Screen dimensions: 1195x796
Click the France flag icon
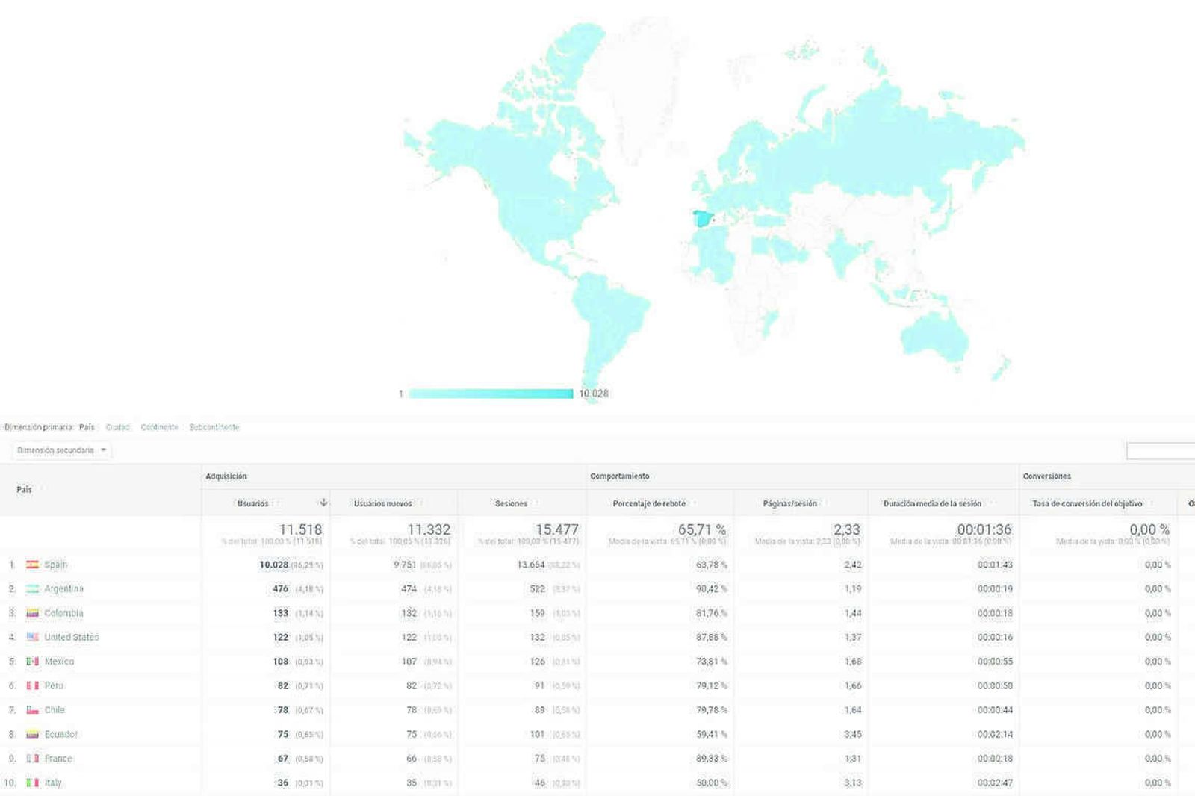coord(31,758)
